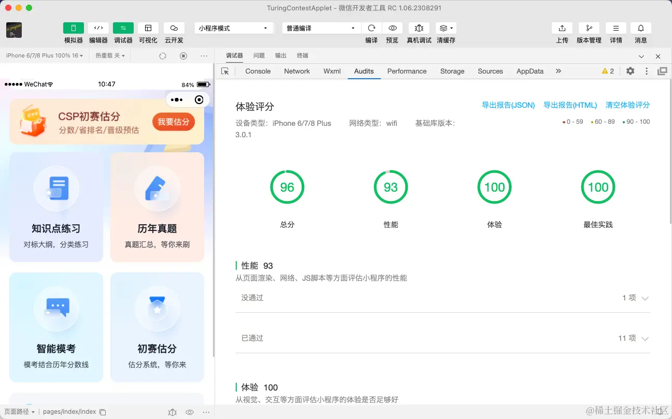Expand the 已通过 passed items row

(x=443, y=338)
